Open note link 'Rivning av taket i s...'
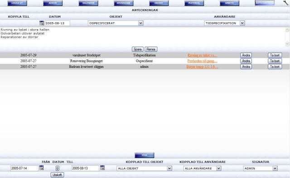 pos(203,55)
